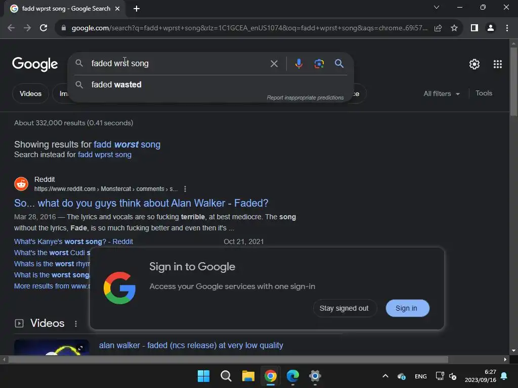
Task: Open 'Whats is the worst rhym' link
Action: 52,264
